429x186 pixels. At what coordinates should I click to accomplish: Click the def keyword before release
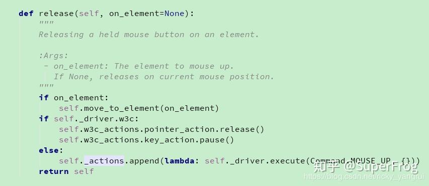tap(26, 14)
